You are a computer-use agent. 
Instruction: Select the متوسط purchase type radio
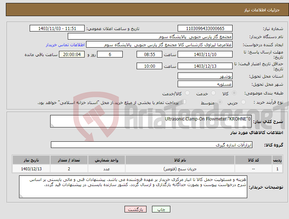(x=220, y=102)
